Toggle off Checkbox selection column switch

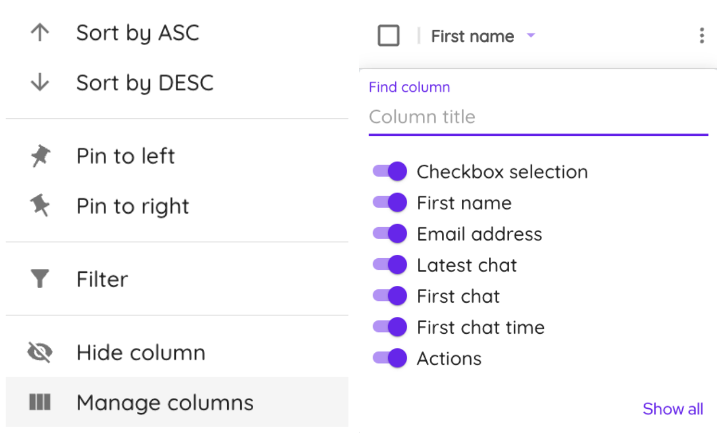390,171
